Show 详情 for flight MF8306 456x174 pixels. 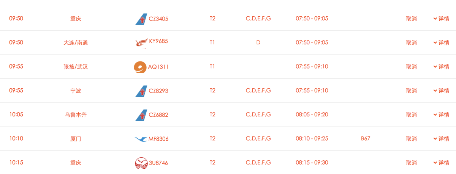(441, 139)
